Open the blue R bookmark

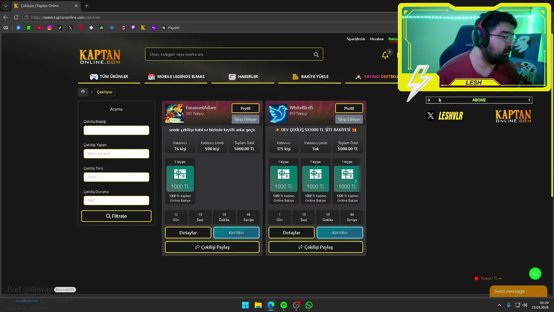pos(18,28)
